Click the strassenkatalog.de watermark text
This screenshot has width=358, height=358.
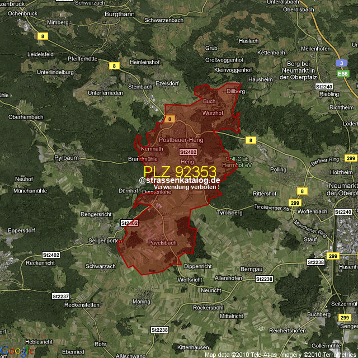(180, 180)
